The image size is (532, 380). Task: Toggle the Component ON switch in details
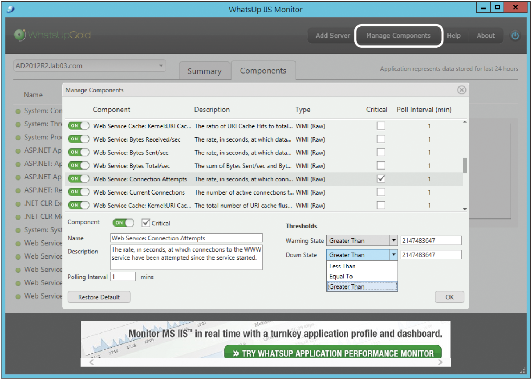[123, 223]
